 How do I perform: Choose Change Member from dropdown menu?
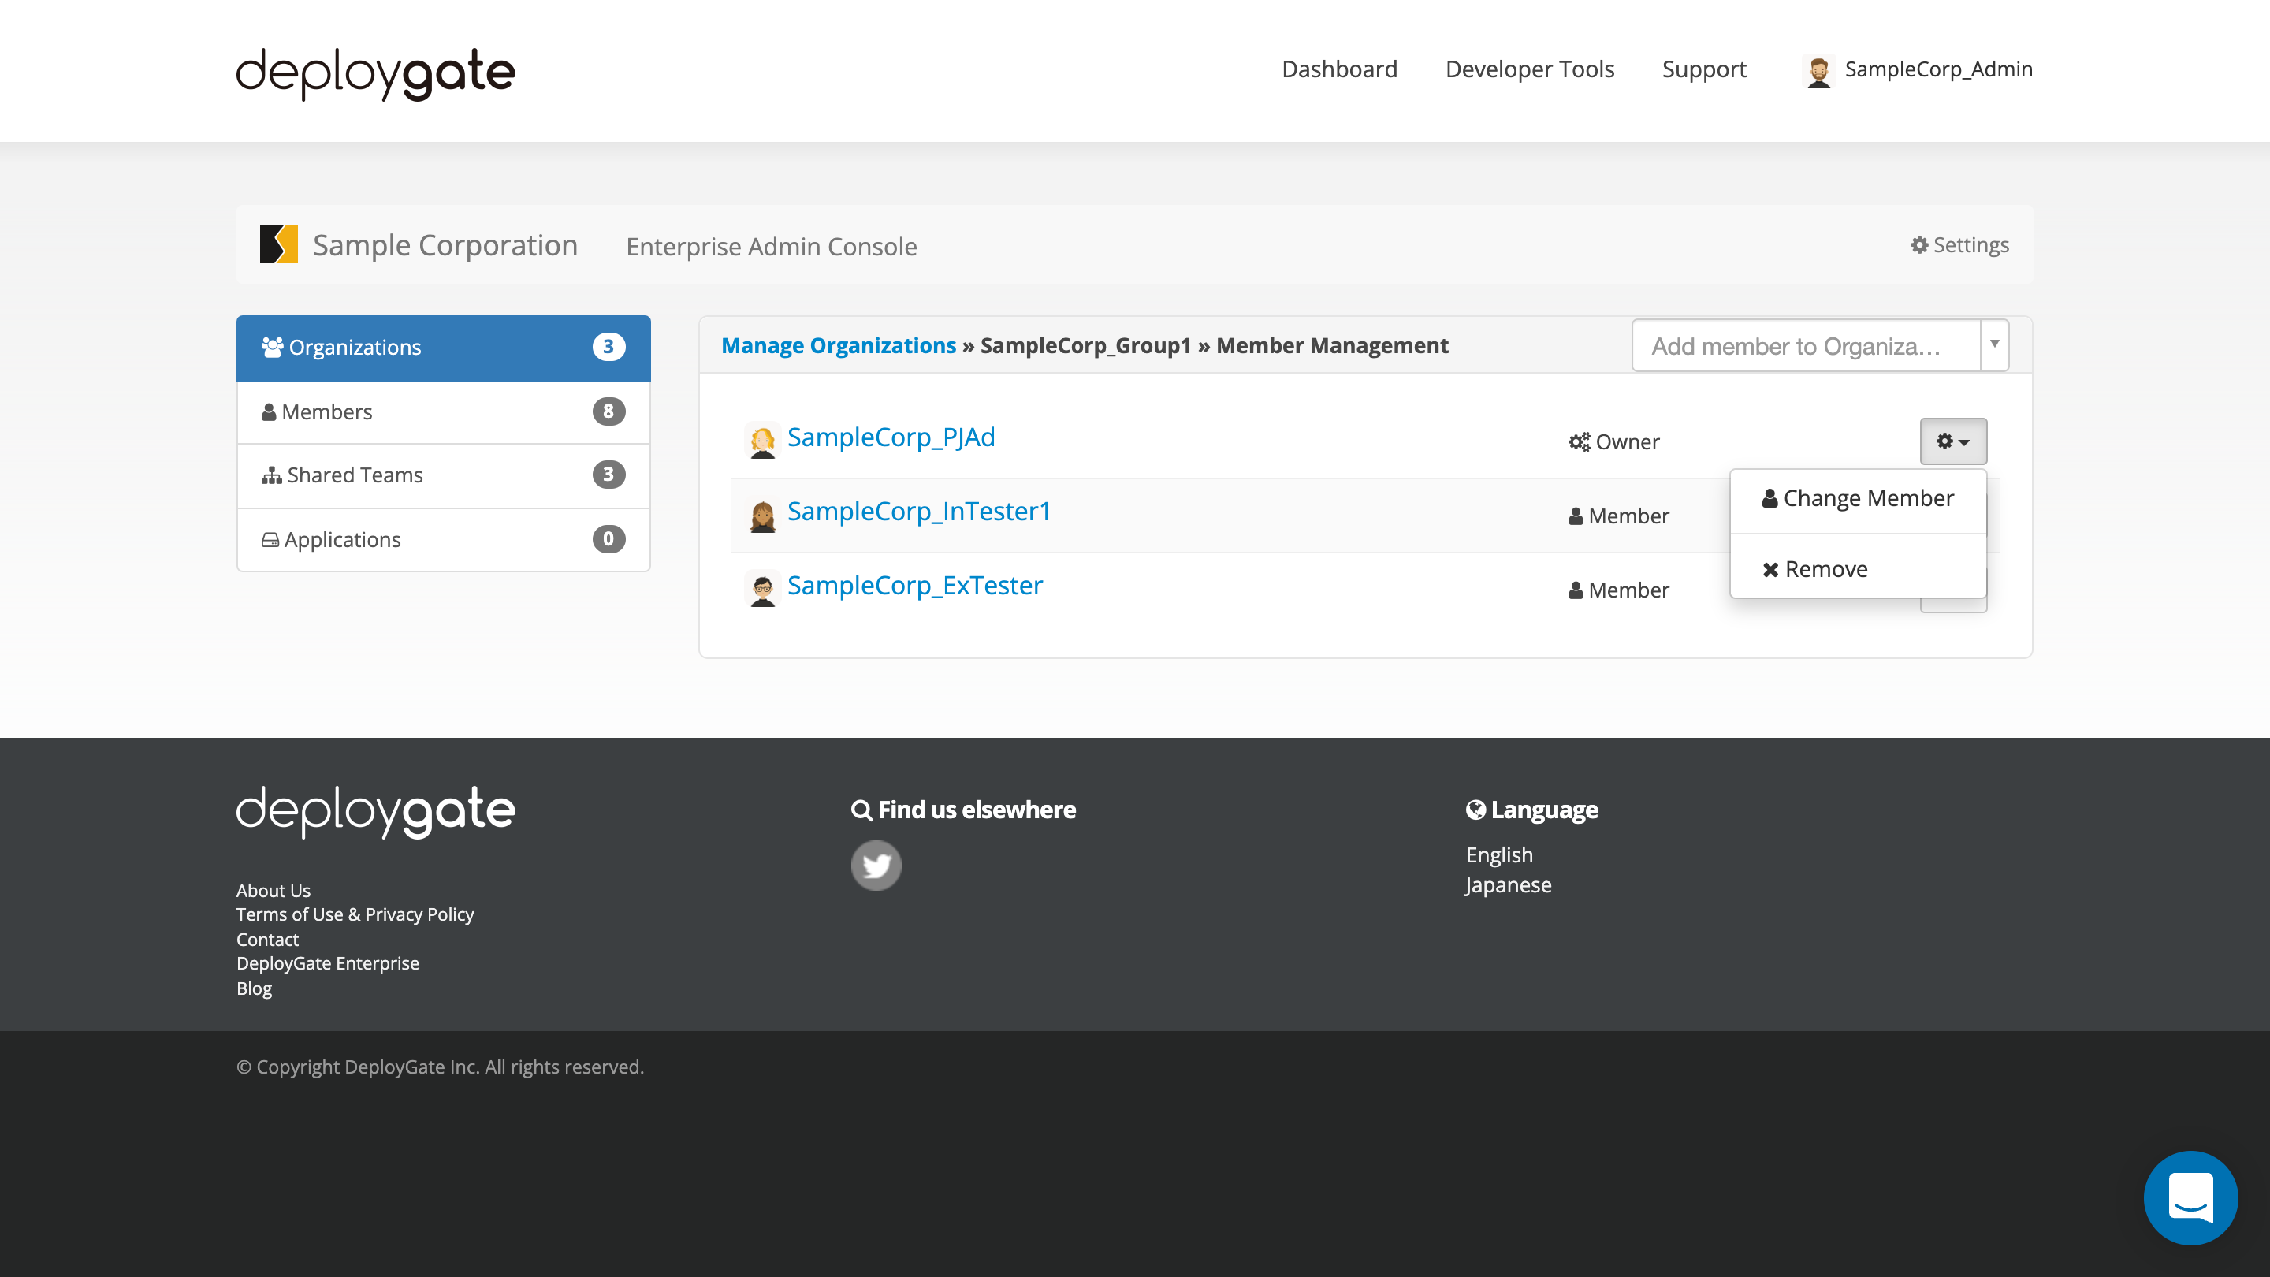click(1858, 499)
